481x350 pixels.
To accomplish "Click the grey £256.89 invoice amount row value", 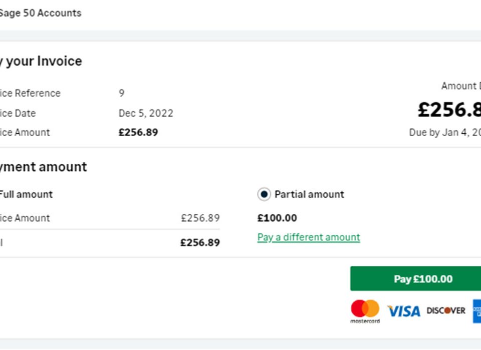I will [200, 218].
